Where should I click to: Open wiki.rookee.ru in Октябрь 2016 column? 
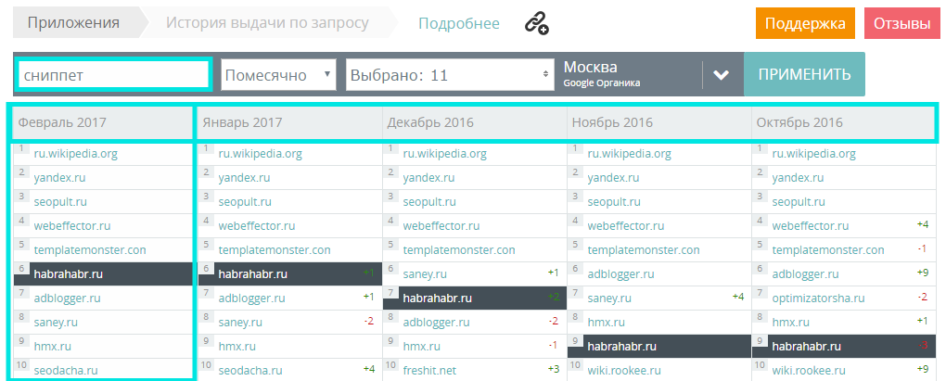click(809, 371)
